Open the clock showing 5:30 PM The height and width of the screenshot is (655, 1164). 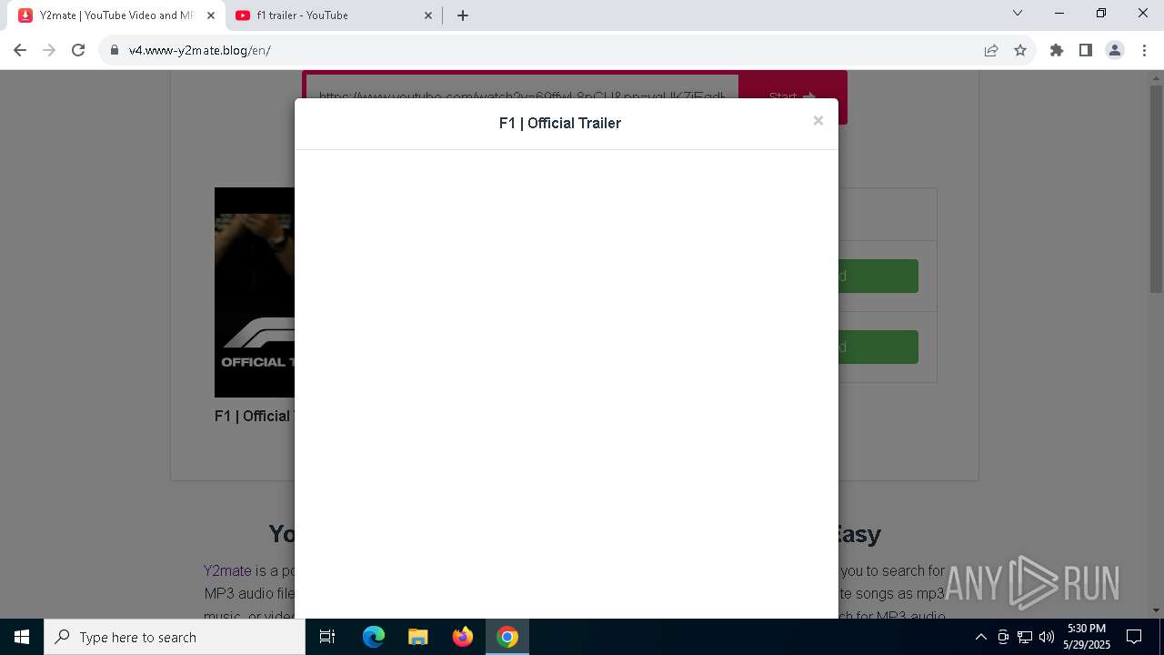pos(1087,637)
